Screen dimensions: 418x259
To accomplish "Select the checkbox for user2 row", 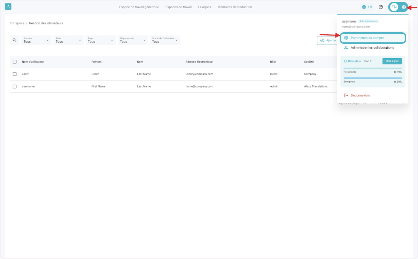I will tap(15, 74).
